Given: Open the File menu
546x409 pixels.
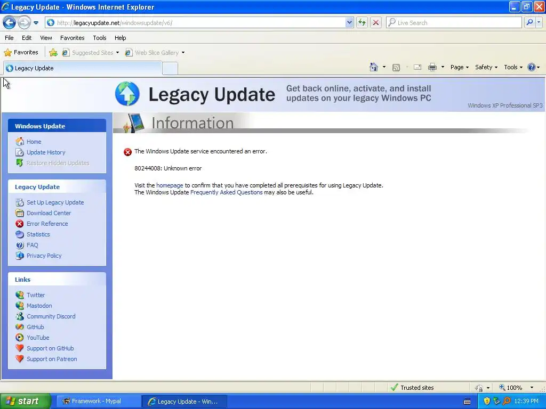Looking at the screenshot, I should 9,38.
